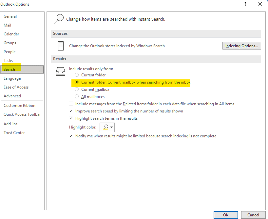Screen dimensions: 268x219
Task: Open the Highlight color dropdown
Action: [107, 127]
